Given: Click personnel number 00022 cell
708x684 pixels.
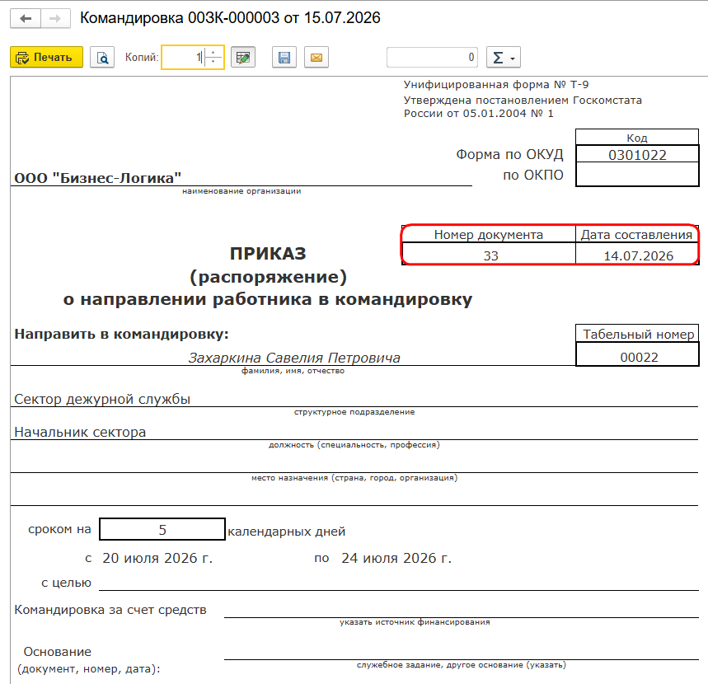Looking at the screenshot, I should [637, 356].
